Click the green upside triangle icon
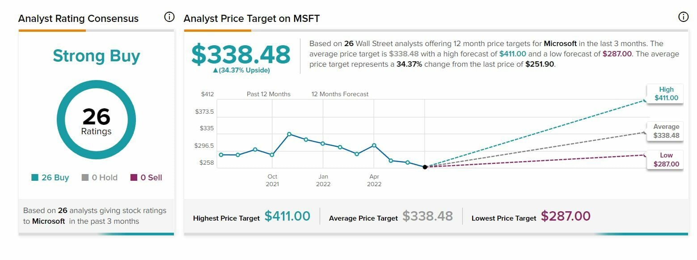Image resolution: width=697 pixels, height=260 pixels. click(x=215, y=70)
